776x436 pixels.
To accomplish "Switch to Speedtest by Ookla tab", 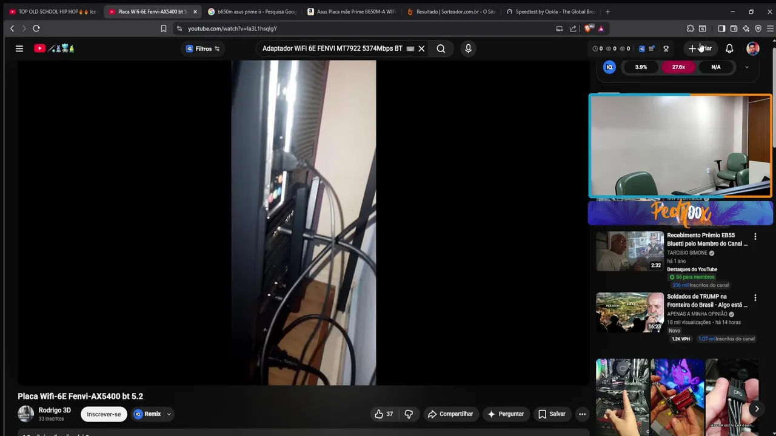I will (x=550, y=12).
